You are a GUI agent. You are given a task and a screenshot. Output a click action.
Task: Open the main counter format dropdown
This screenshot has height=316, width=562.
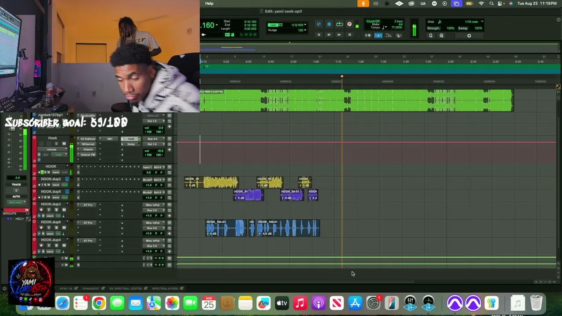tap(217, 25)
